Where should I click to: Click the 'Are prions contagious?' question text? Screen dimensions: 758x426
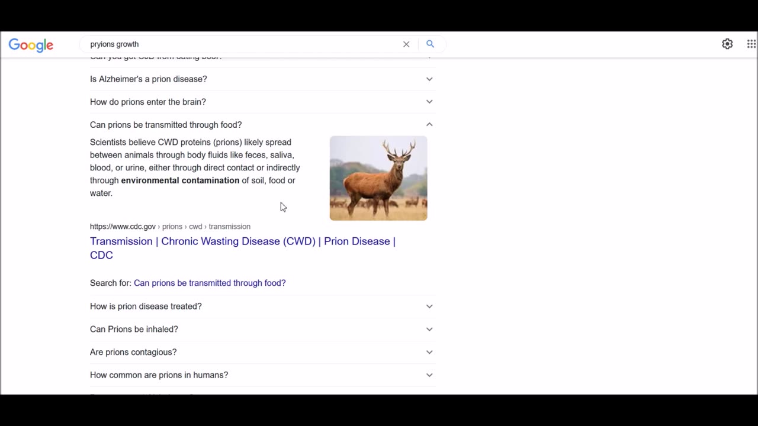tap(133, 352)
